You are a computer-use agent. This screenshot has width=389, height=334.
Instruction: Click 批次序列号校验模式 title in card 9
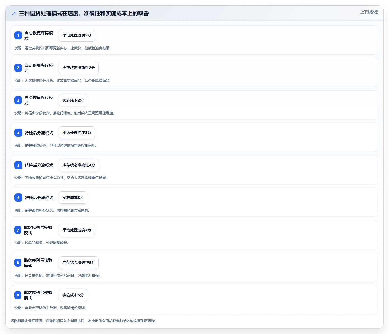38,295
